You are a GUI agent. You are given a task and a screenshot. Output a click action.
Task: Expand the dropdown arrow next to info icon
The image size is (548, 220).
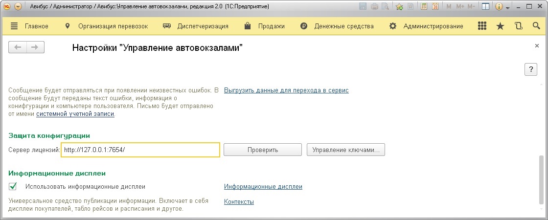coord(507,7)
